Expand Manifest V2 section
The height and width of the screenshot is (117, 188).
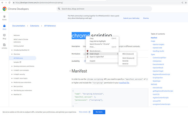[12, 94]
